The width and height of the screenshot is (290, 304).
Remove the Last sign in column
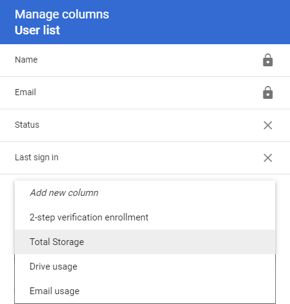[268, 158]
